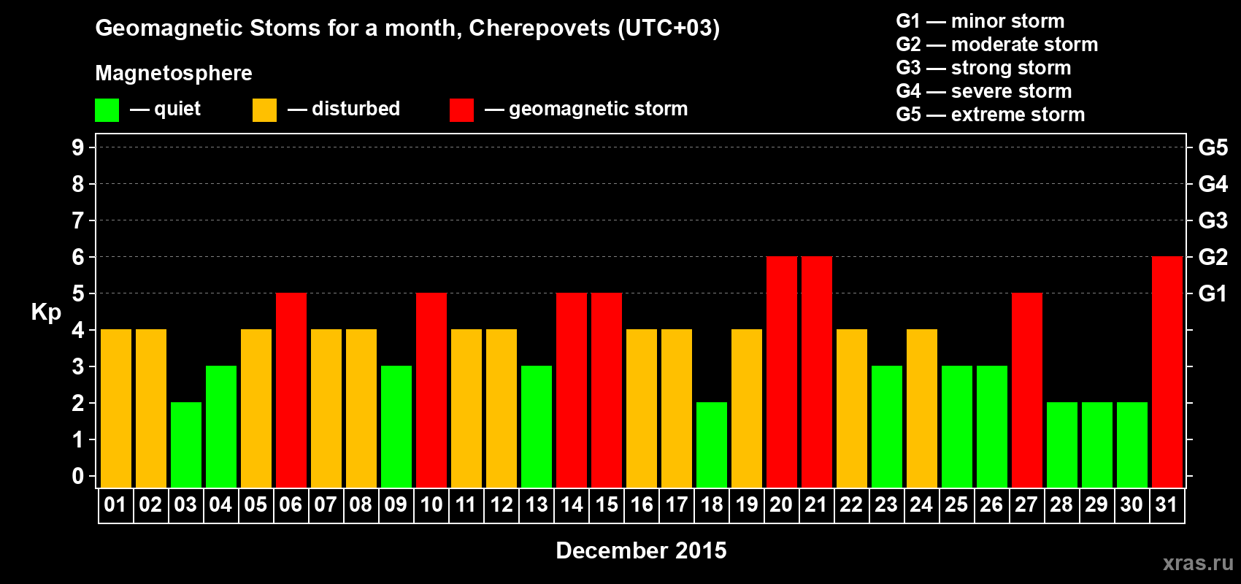The image size is (1241, 584).
Task: Click the orange disturbed legend swatch
Action: pyautogui.click(x=264, y=110)
